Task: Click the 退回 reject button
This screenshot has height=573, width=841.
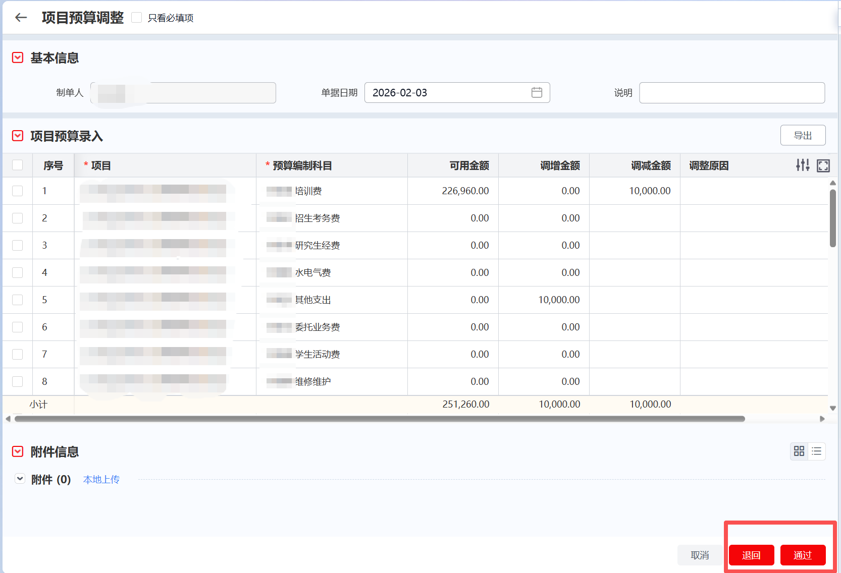Action: coord(751,555)
